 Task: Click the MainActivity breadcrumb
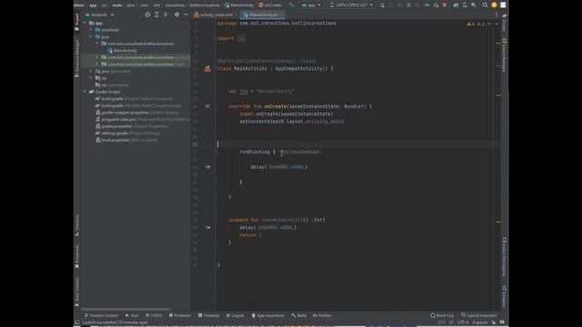point(239,5)
